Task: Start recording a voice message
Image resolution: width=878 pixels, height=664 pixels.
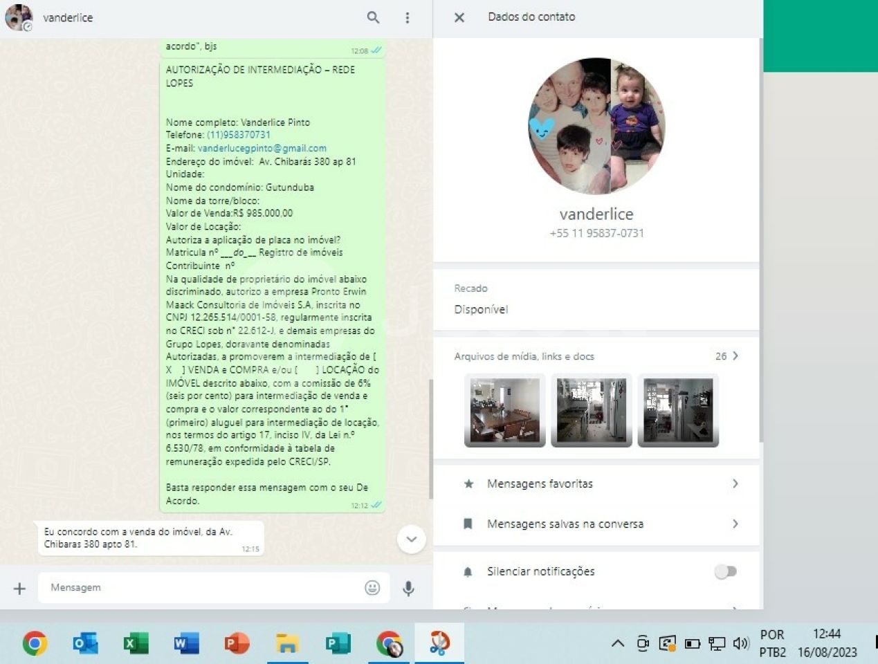Action: coord(409,588)
